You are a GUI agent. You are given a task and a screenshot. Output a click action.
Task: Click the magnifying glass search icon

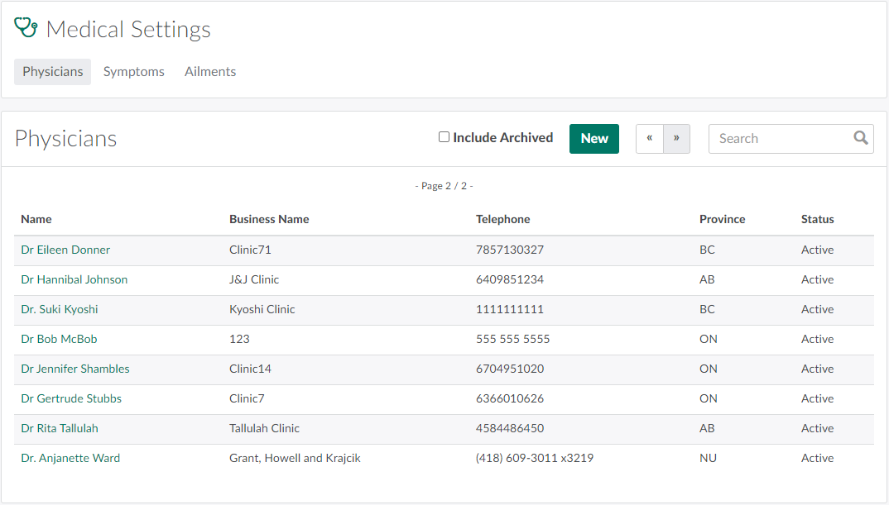pyautogui.click(x=861, y=138)
